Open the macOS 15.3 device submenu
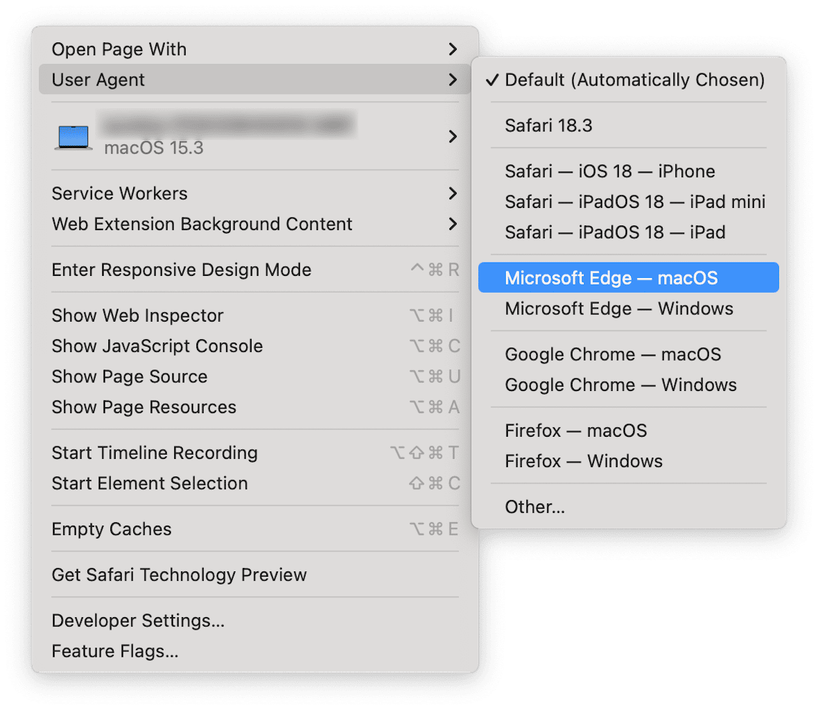This screenshot has width=818, height=710. [x=255, y=136]
